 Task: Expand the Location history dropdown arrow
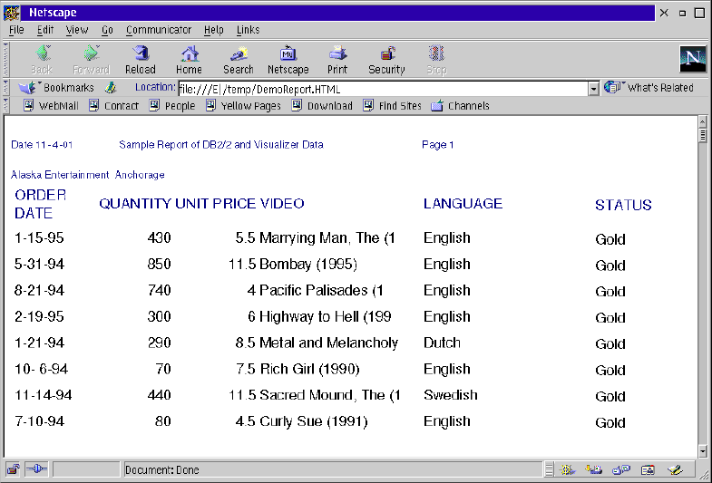tap(593, 89)
